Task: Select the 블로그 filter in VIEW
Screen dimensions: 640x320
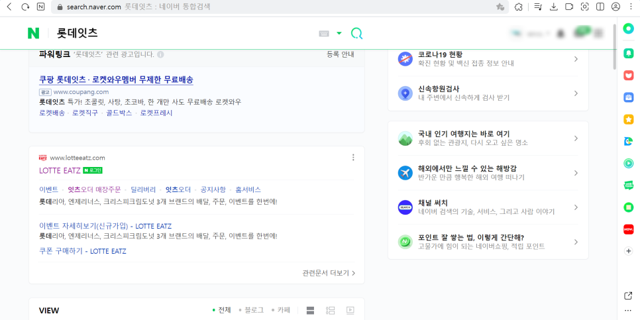Action: coord(251,310)
